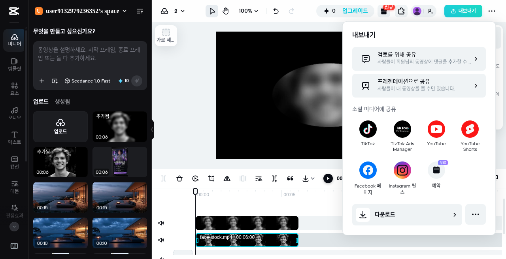
Task: Open the 요소 (elements) sidebar panel
Action: coord(14,89)
